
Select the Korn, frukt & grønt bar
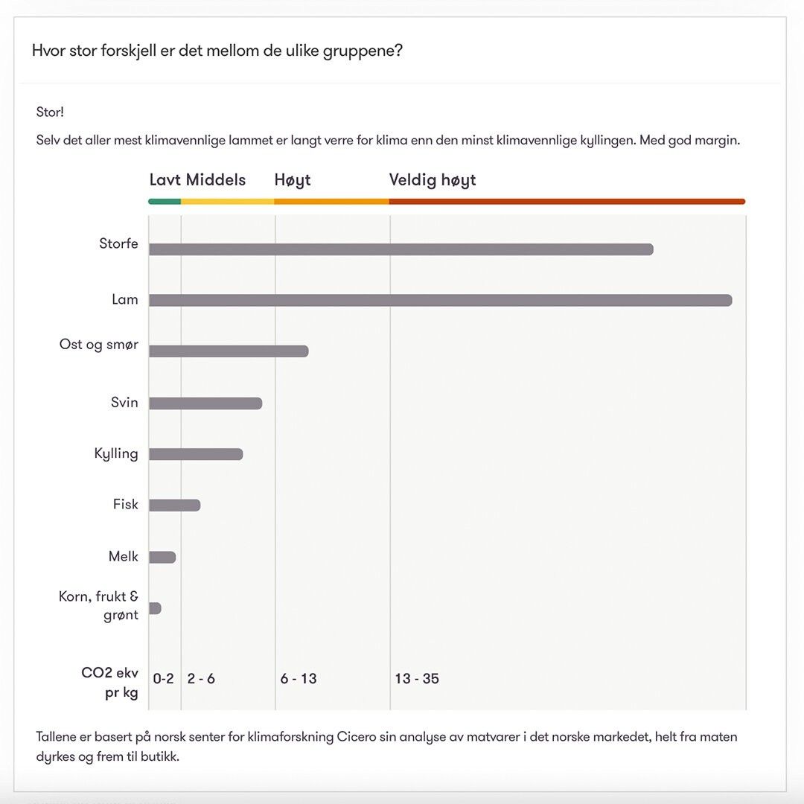coord(155,608)
